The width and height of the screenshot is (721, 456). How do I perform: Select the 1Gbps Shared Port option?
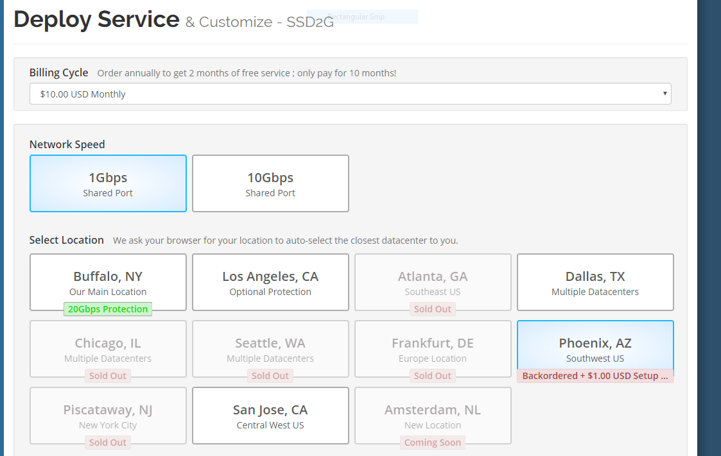(x=108, y=183)
